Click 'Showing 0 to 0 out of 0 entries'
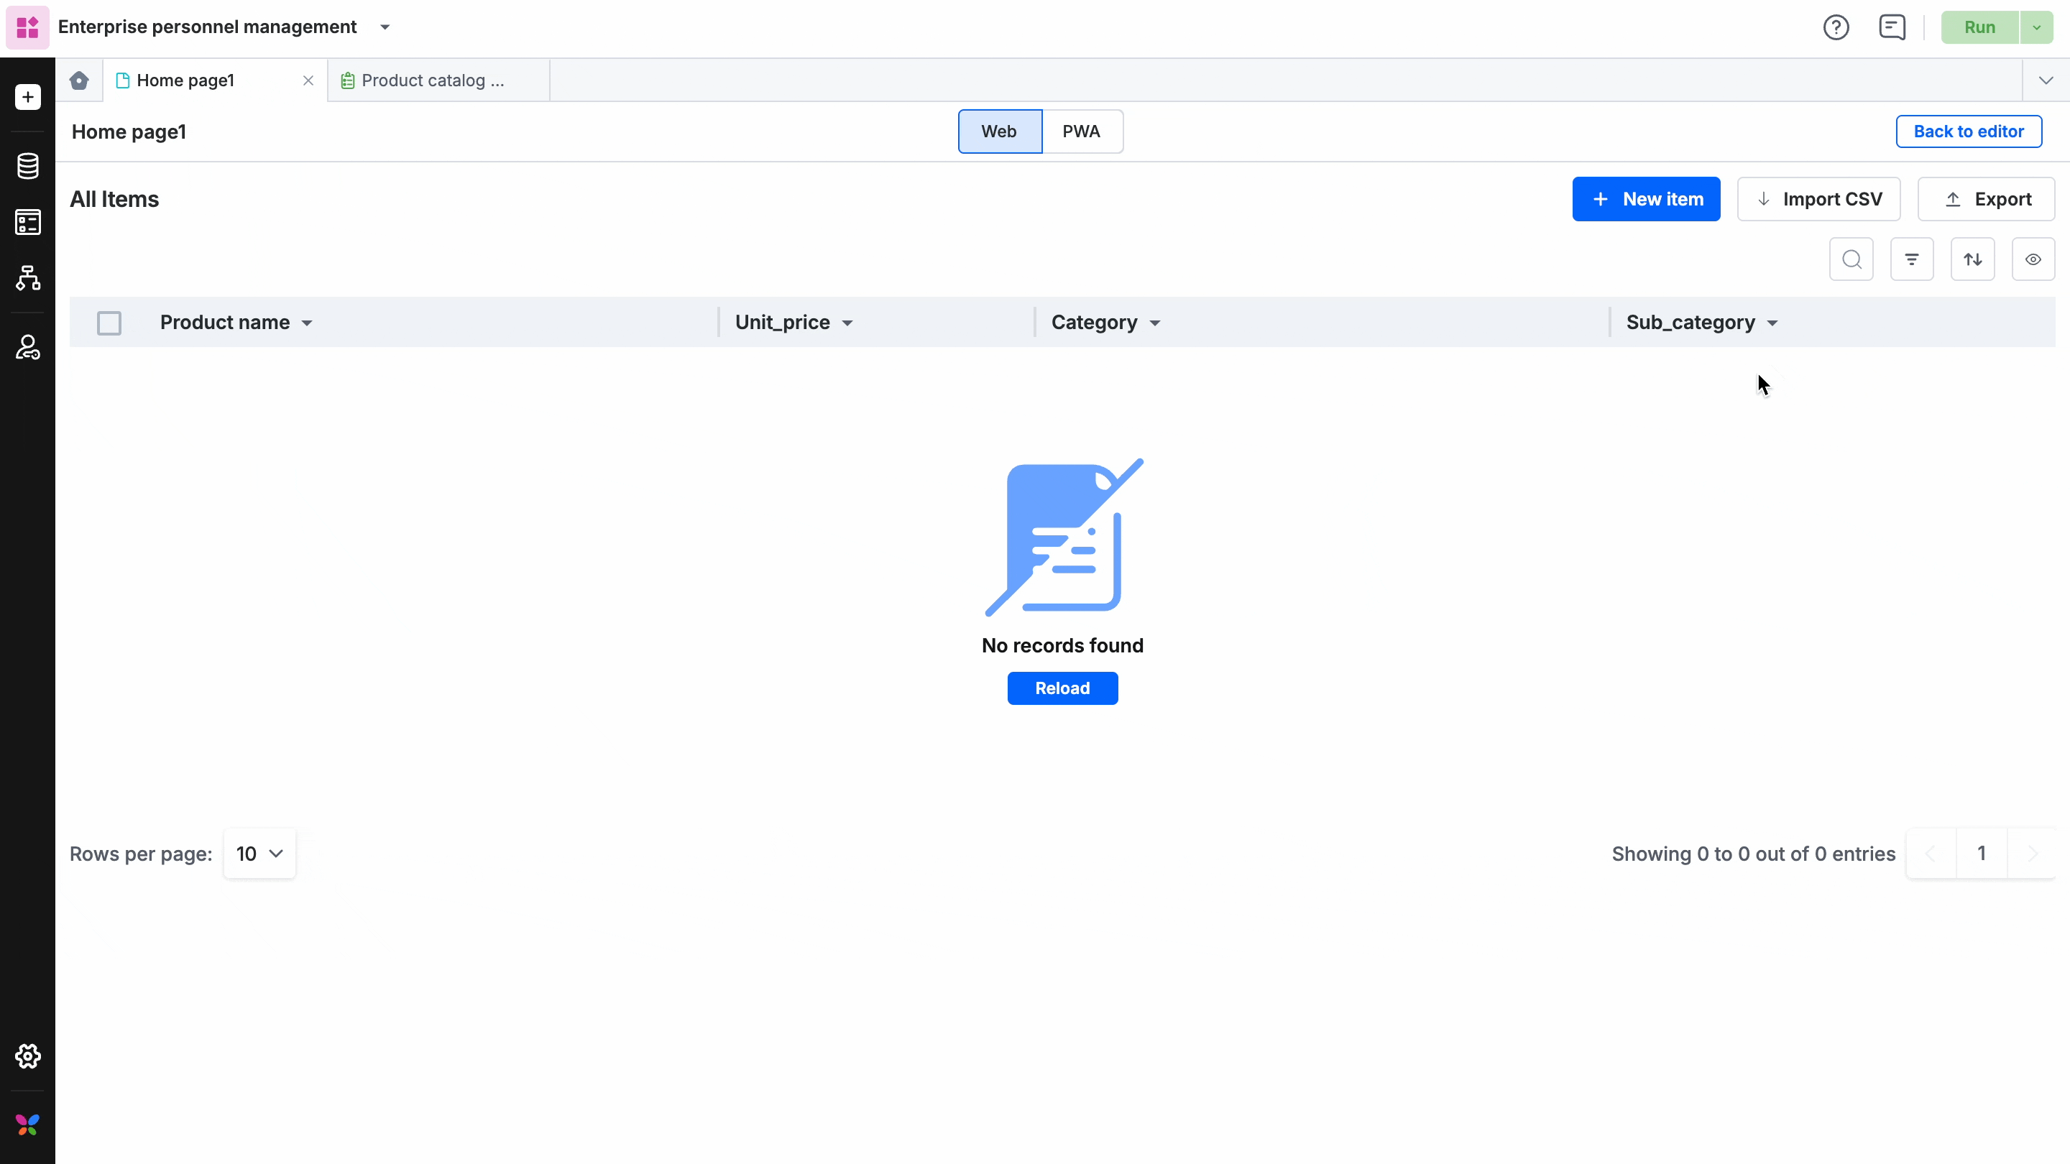Image resolution: width=2070 pixels, height=1164 pixels. [1754, 854]
